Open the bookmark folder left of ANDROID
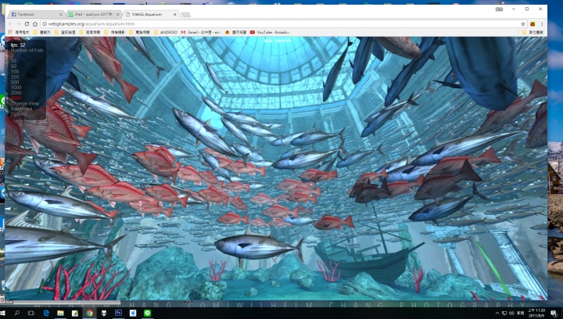This screenshot has width=563, height=319. [140, 32]
